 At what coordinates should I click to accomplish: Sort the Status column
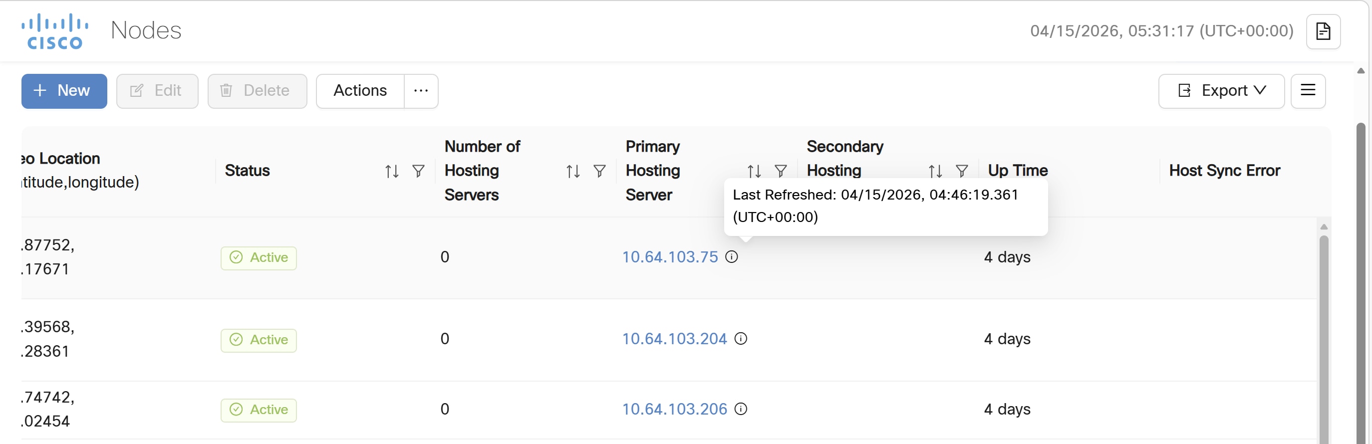click(391, 172)
